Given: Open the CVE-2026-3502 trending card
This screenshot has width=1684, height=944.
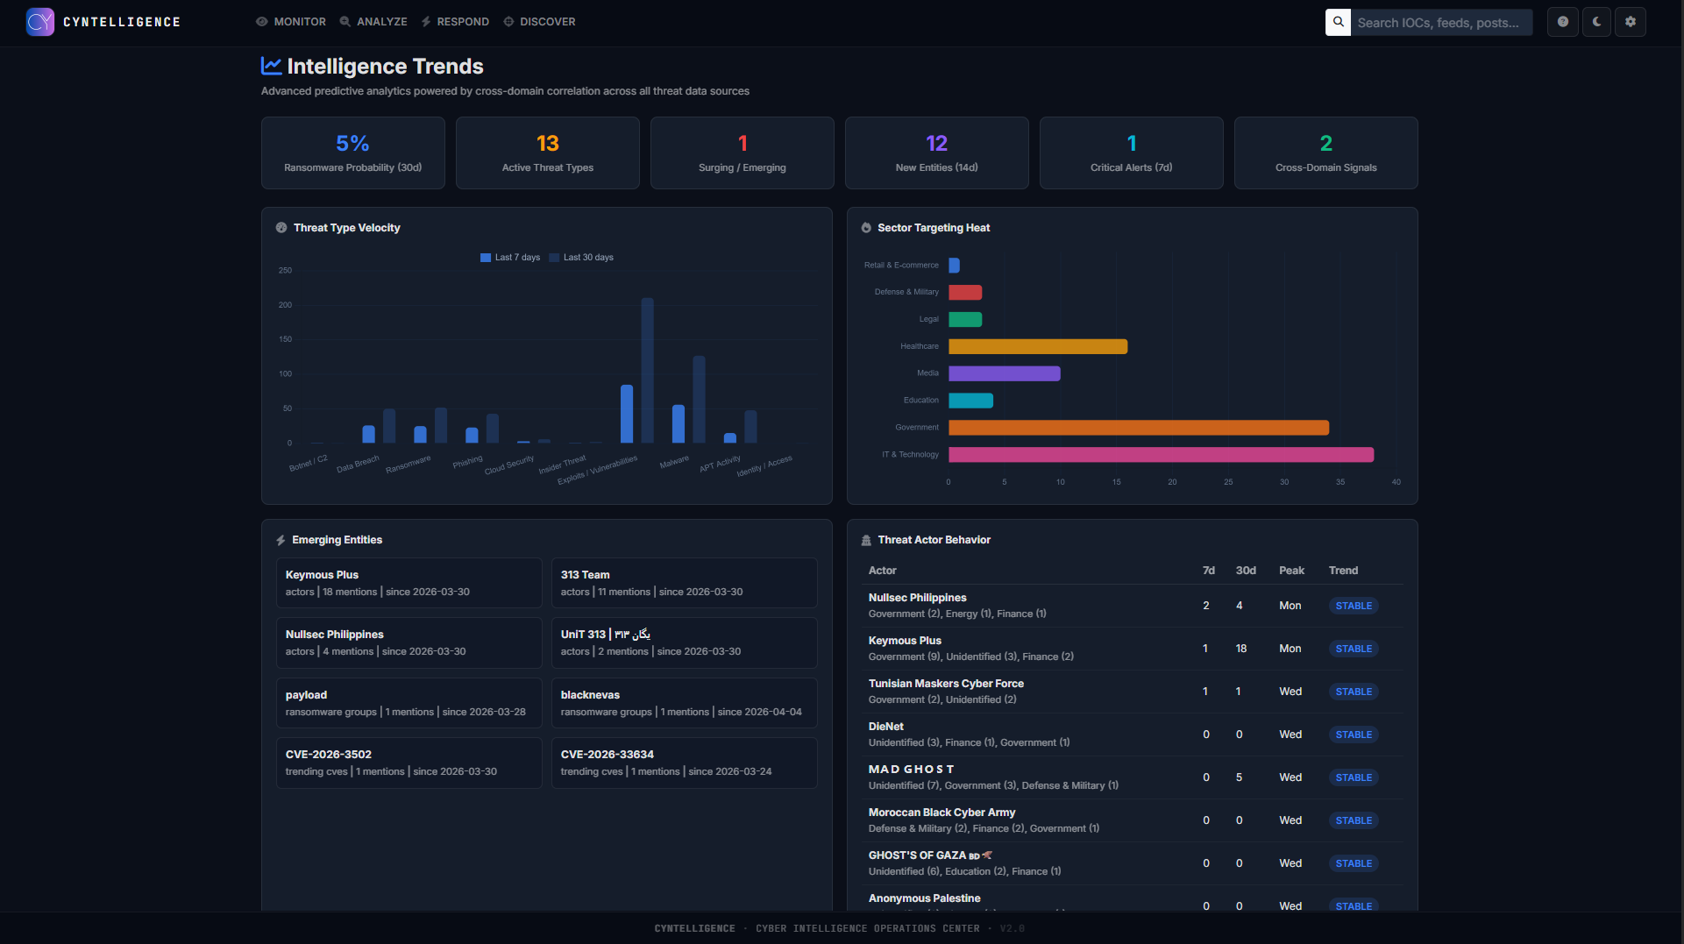Looking at the screenshot, I should (x=409, y=763).
